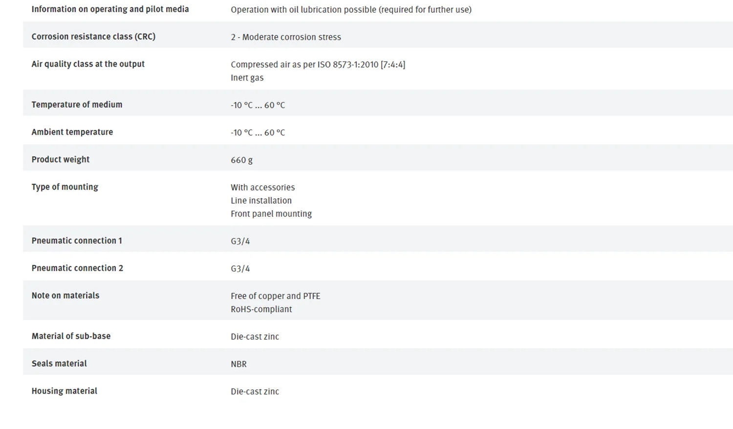This screenshot has width=733, height=429.
Task: Click the 'Inert gas' value
Action: (247, 78)
